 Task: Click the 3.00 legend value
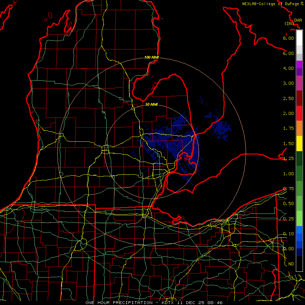[288, 83]
